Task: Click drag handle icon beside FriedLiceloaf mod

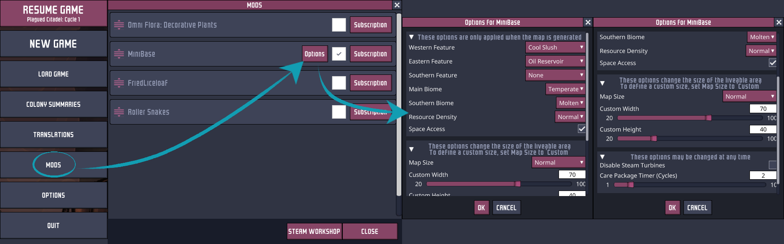Action: click(x=119, y=83)
